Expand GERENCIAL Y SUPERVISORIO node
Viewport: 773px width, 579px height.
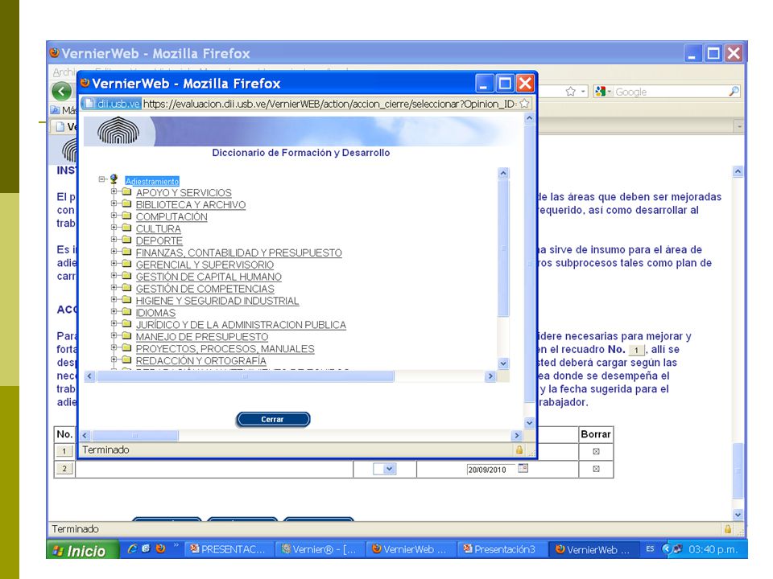(114, 263)
